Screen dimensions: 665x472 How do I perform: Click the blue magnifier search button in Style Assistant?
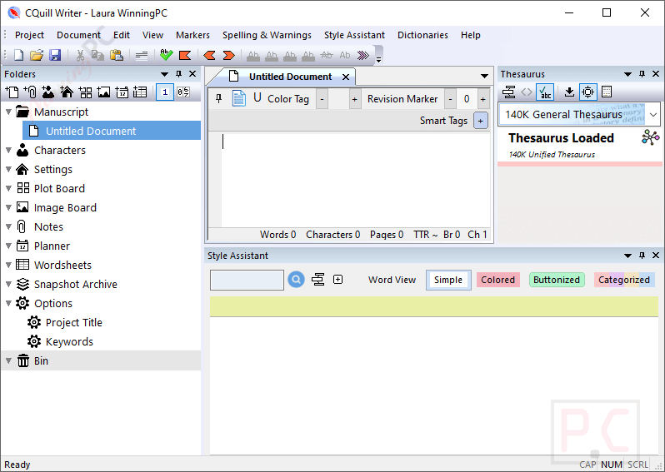(296, 280)
